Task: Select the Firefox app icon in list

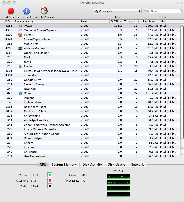Action: click(20, 35)
